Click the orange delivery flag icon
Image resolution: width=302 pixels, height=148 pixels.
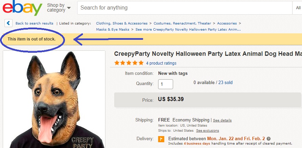161,139
